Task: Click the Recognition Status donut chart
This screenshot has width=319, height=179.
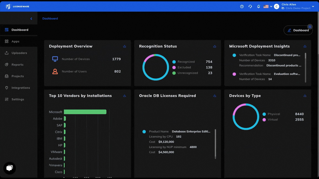Action: 156,67
